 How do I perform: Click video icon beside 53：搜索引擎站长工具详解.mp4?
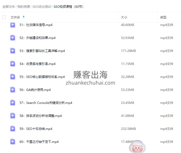(x=13, y=51)
